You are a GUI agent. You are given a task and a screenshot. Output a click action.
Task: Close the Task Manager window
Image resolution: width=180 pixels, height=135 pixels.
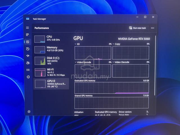[x=153, y=17]
